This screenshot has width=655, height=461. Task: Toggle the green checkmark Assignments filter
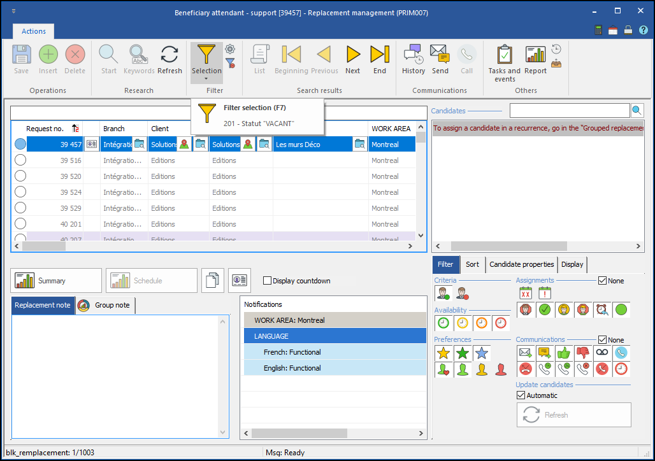[x=545, y=310]
